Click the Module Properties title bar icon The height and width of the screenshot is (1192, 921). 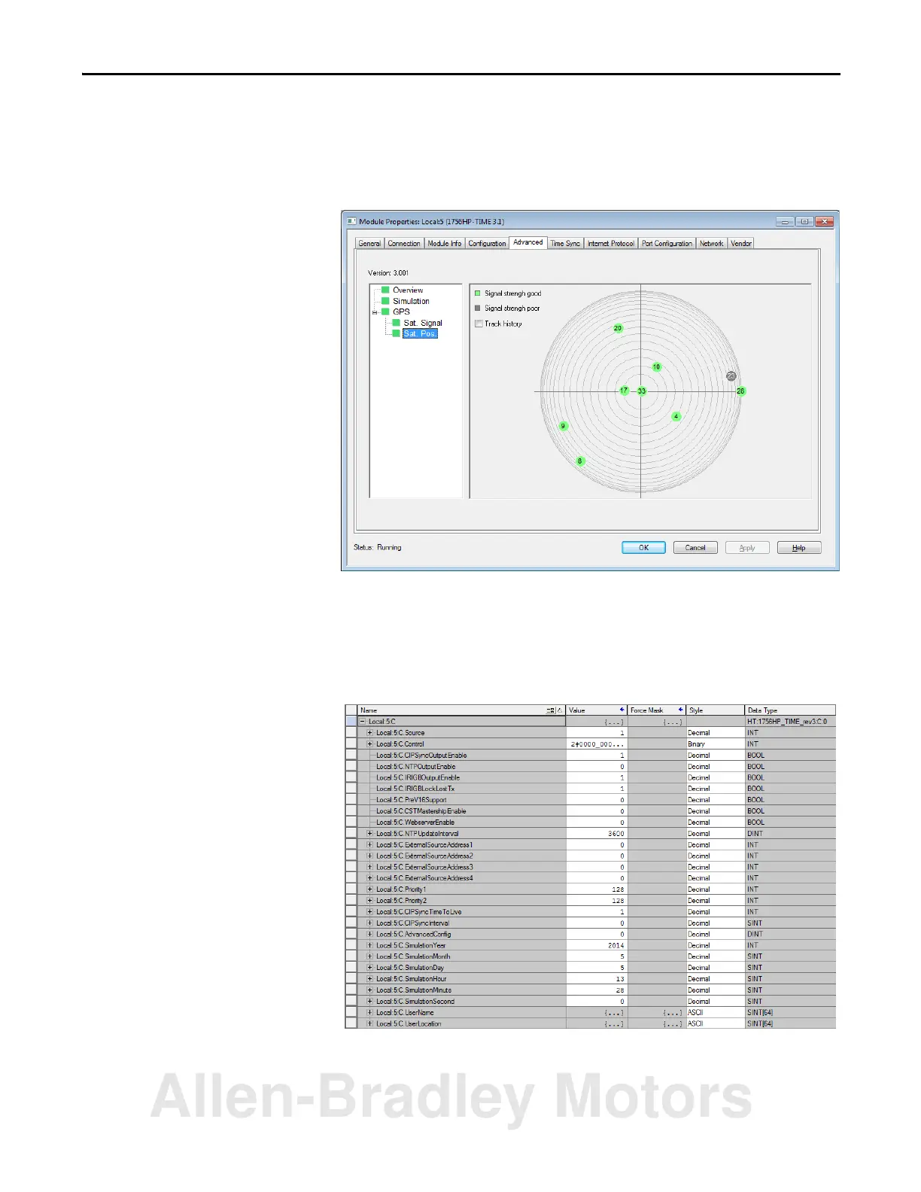click(x=351, y=222)
